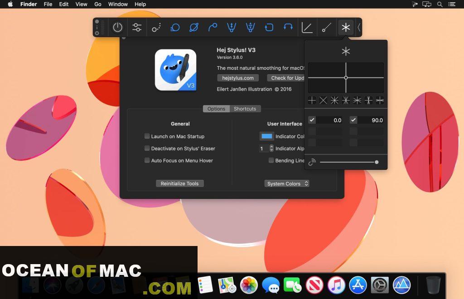Click the 0.0 angle value field
Image resolution: width=464 pixels, height=299 pixels.
point(330,120)
